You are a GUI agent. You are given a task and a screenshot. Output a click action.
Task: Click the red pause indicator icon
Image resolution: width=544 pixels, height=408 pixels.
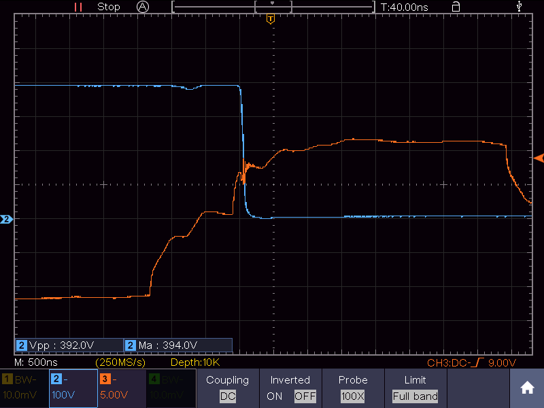[78, 7]
